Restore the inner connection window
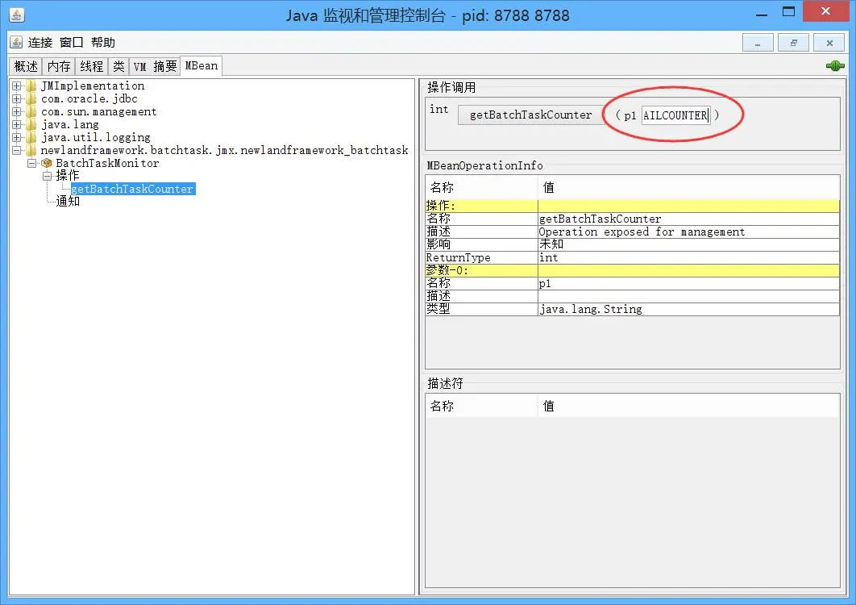 click(x=793, y=43)
